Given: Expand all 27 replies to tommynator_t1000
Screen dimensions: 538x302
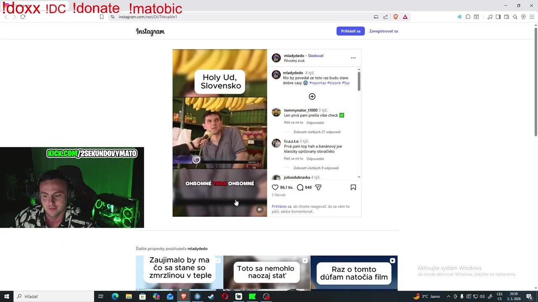Looking at the screenshot, I should click(x=317, y=132).
